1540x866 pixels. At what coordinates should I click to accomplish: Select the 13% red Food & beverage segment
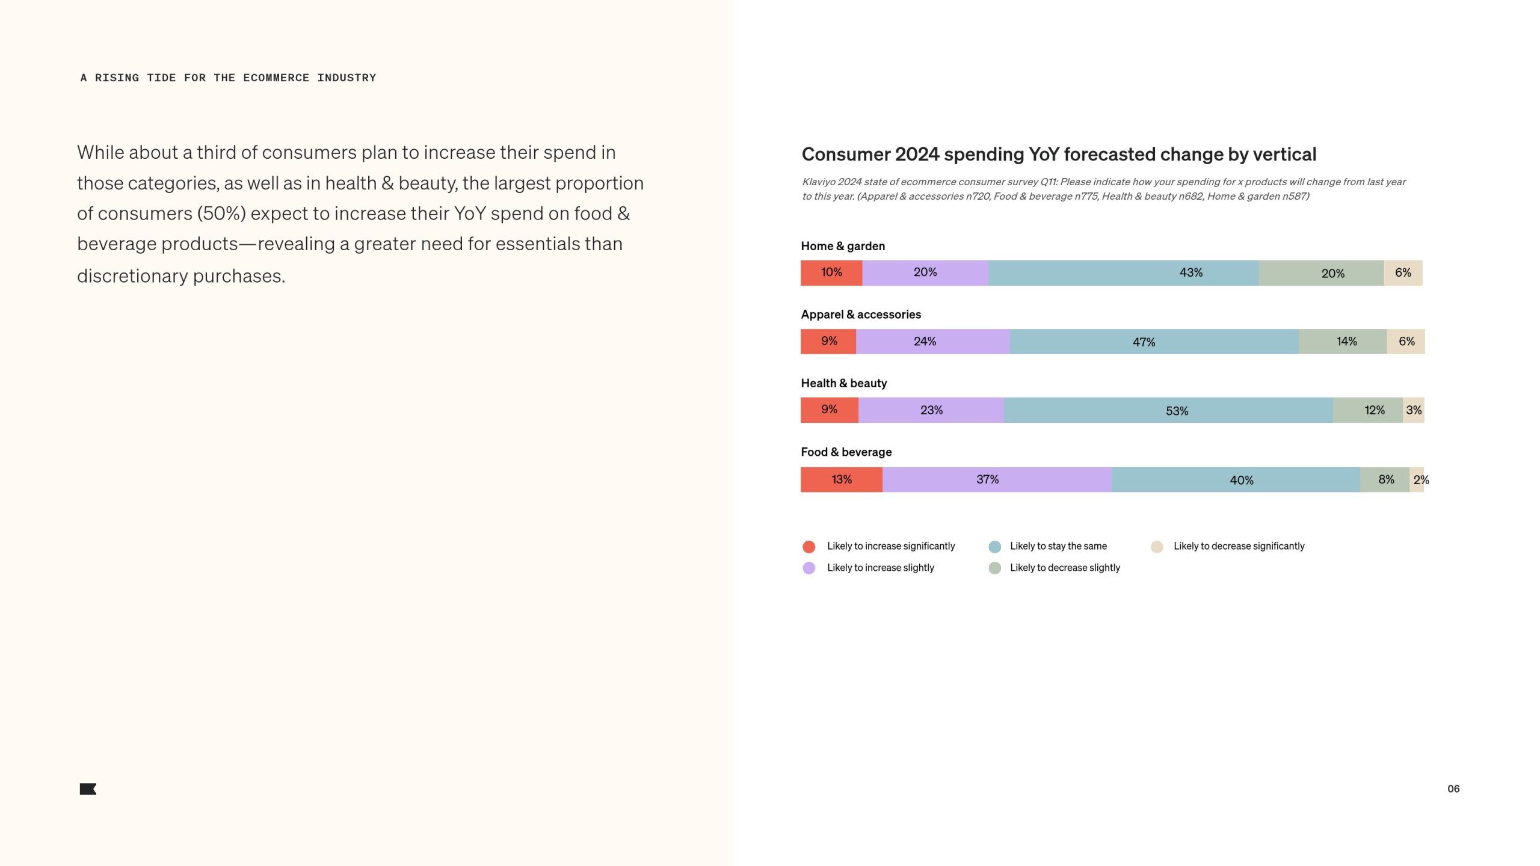pyautogui.click(x=842, y=479)
